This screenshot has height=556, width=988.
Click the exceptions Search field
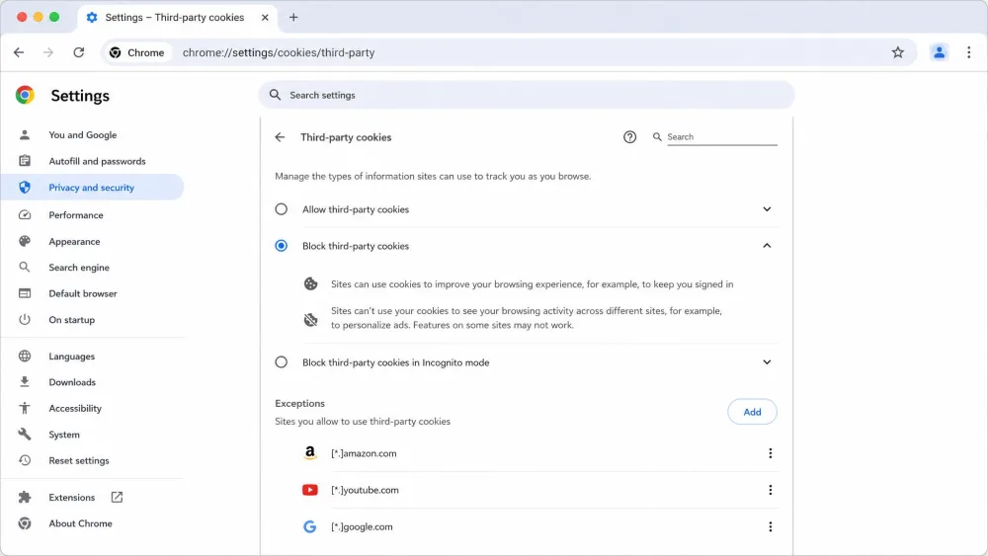[x=722, y=136]
